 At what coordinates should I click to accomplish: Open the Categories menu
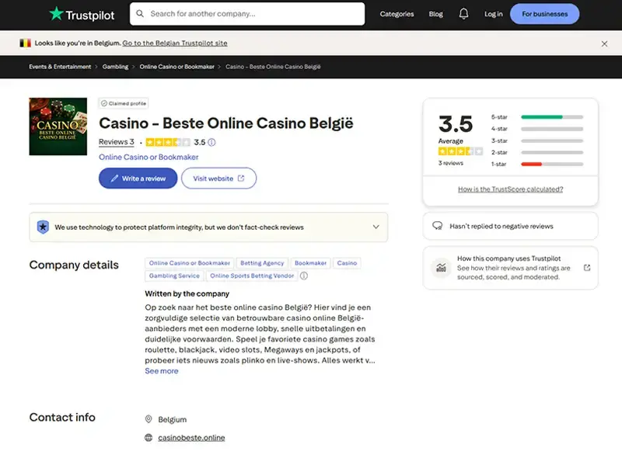coord(397,13)
